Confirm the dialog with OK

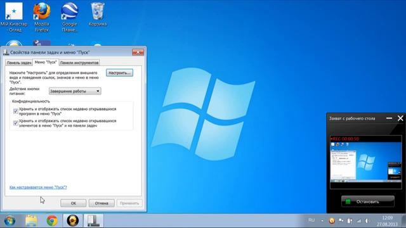[x=74, y=203]
